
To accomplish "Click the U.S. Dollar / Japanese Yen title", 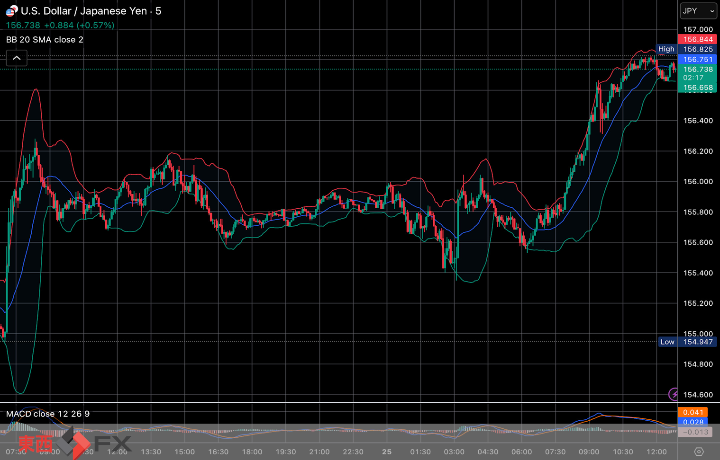I will pos(84,11).
